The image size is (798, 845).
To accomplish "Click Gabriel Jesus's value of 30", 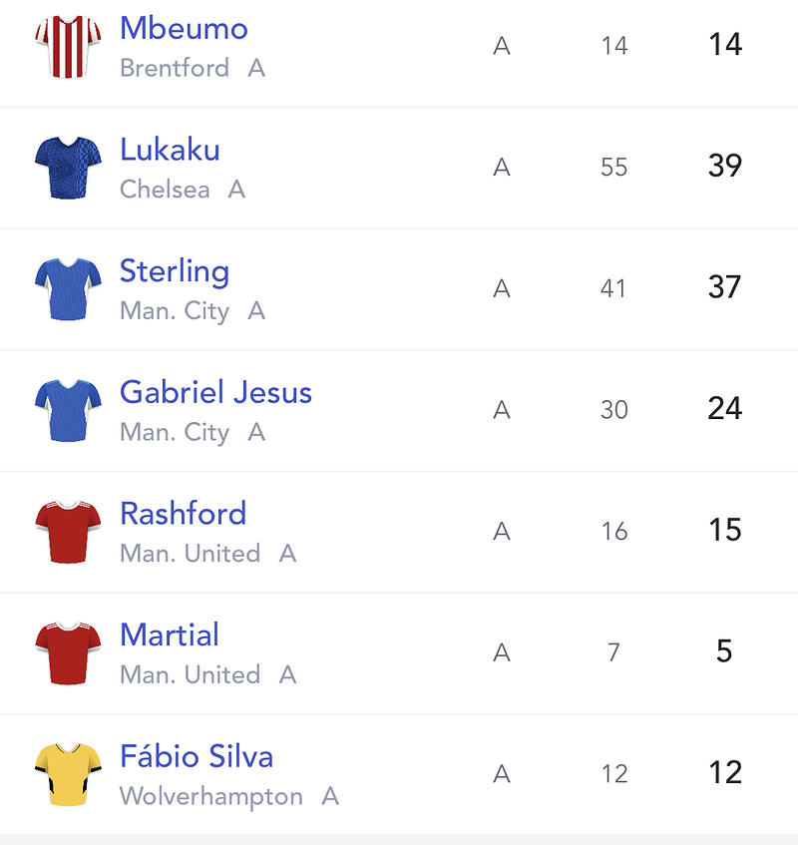I will (x=614, y=410).
